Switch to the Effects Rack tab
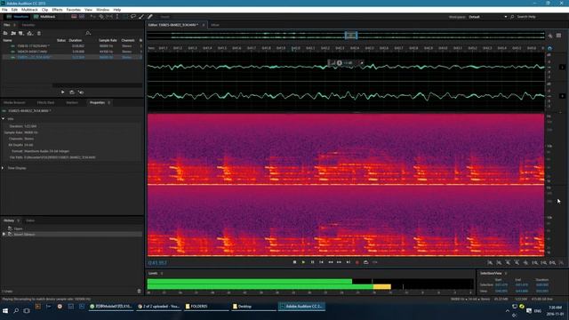This screenshot has height=320, width=569. pyautogui.click(x=45, y=103)
